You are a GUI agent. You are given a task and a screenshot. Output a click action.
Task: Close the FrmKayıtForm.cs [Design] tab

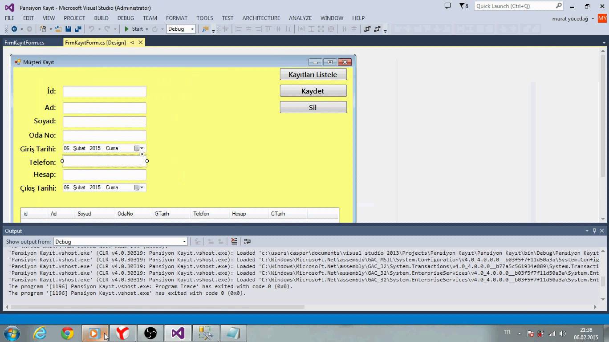coord(141,42)
